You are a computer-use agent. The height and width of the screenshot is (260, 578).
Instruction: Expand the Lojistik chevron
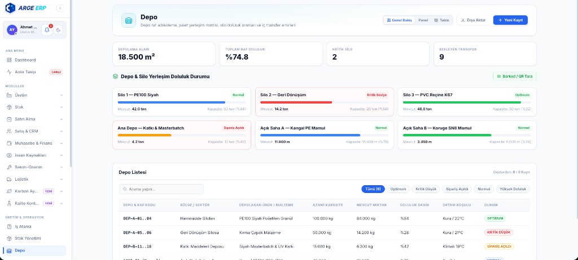coord(61,179)
